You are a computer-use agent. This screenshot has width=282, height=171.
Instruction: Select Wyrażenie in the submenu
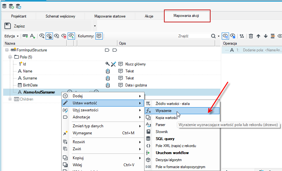pyautogui.click(x=182, y=111)
